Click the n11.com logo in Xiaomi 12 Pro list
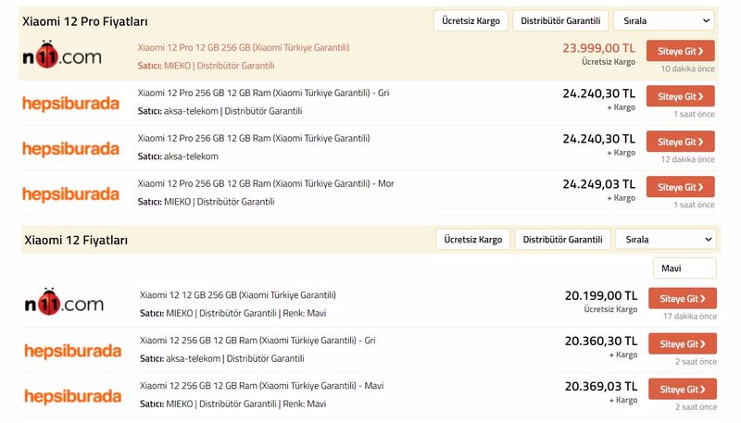The image size is (741, 423). pyautogui.click(x=61, y=57)
